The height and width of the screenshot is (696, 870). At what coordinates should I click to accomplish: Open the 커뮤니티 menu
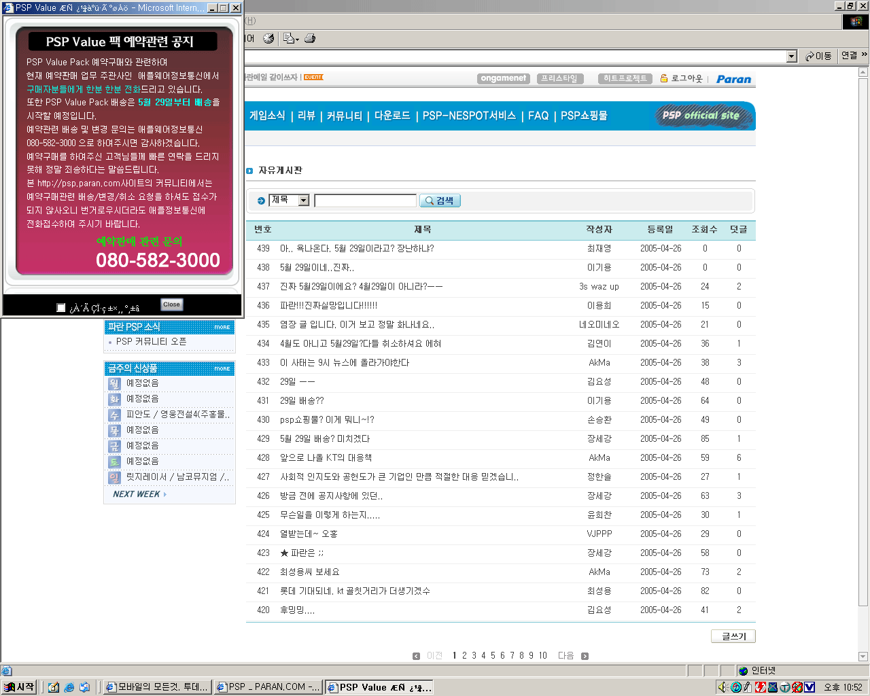(x=345, y=116)
